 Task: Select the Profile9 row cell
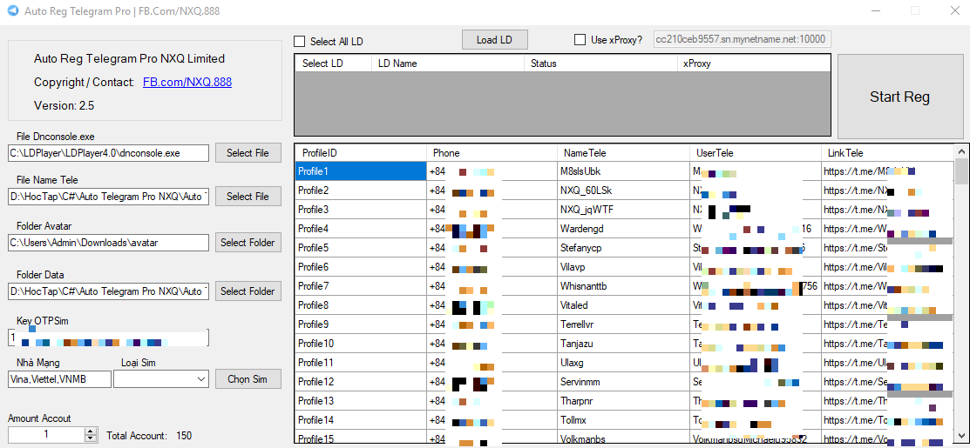[x=361, y=324]
